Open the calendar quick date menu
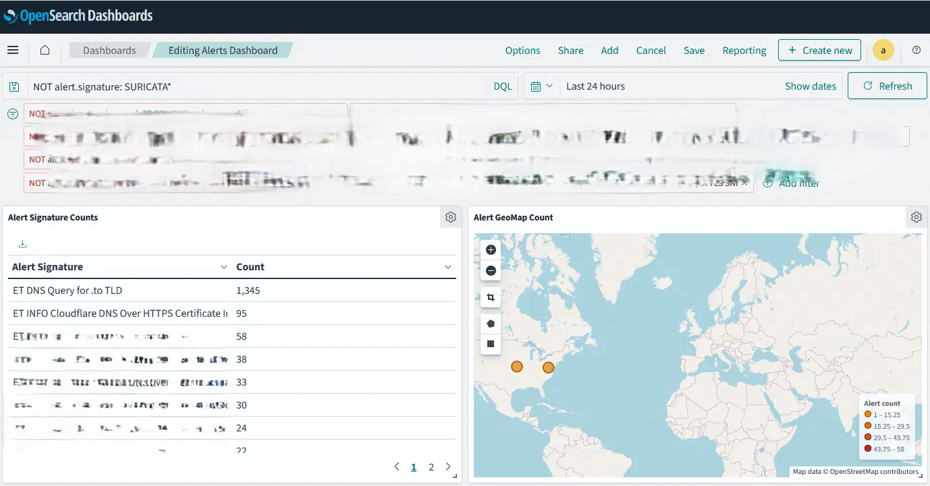The image size is (930, 486). tap(542, 86)
